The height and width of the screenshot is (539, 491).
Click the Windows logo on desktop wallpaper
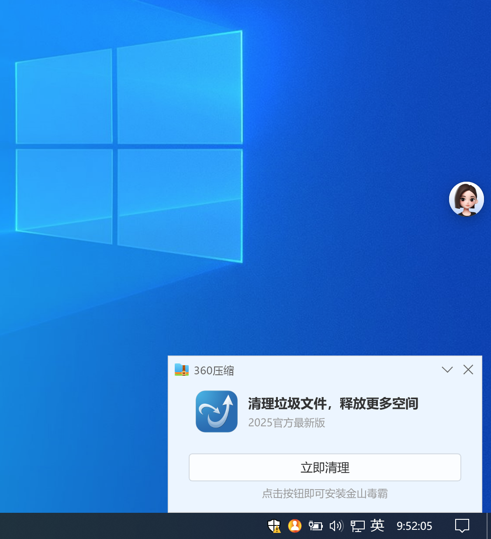click(x=129, y=146)
